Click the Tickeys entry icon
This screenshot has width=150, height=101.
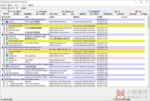(7, 58)
